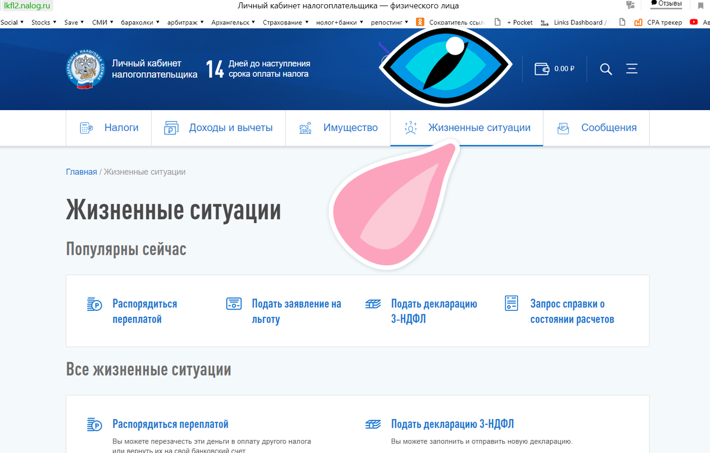Follow the Главная breadcrumb link
Image resolution: width=710 pixels, height=453 pixels.
coord(81,171)
